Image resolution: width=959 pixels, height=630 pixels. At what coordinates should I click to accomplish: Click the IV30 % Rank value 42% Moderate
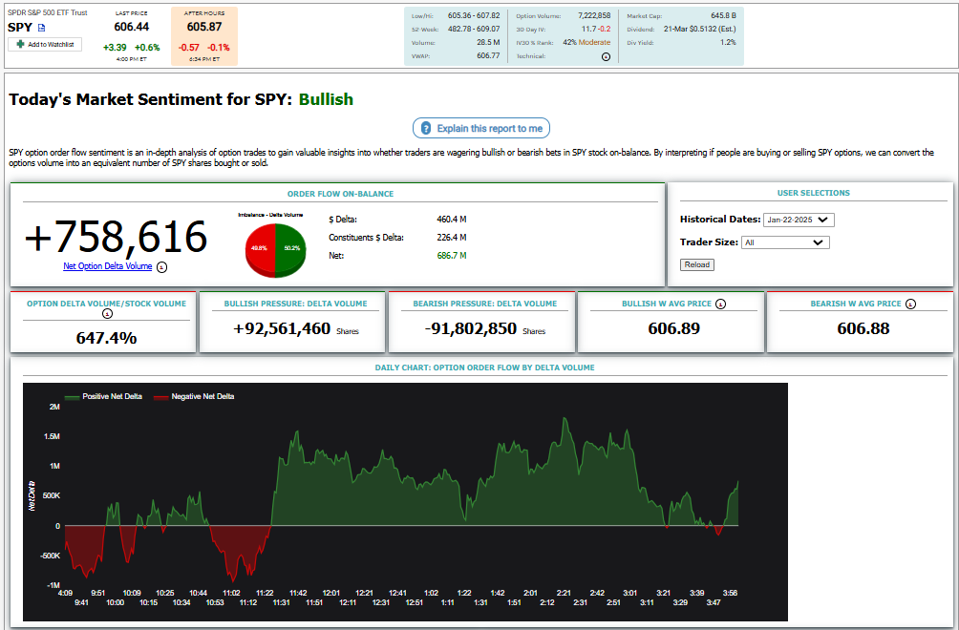click(x=586, y=43)
